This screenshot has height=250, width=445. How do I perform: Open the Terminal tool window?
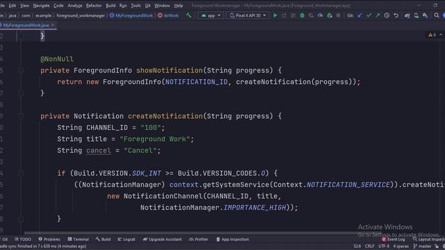pos(79,239)
